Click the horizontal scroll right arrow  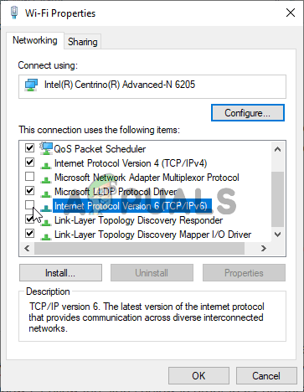(x=264, y=248)
